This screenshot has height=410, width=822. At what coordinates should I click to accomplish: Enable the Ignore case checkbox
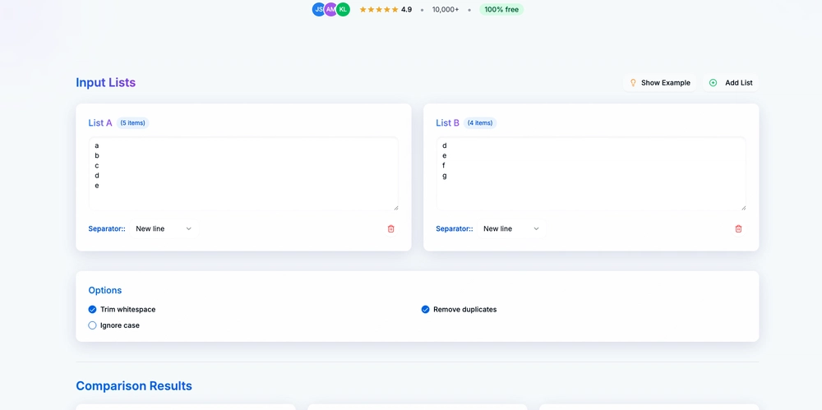[92, 325]
